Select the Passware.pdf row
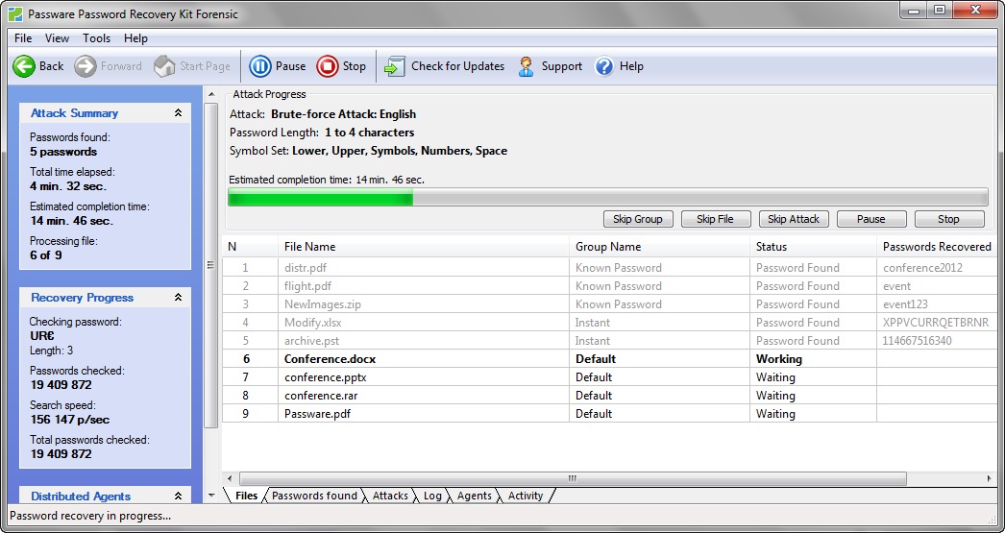 (x=609, y=414)
